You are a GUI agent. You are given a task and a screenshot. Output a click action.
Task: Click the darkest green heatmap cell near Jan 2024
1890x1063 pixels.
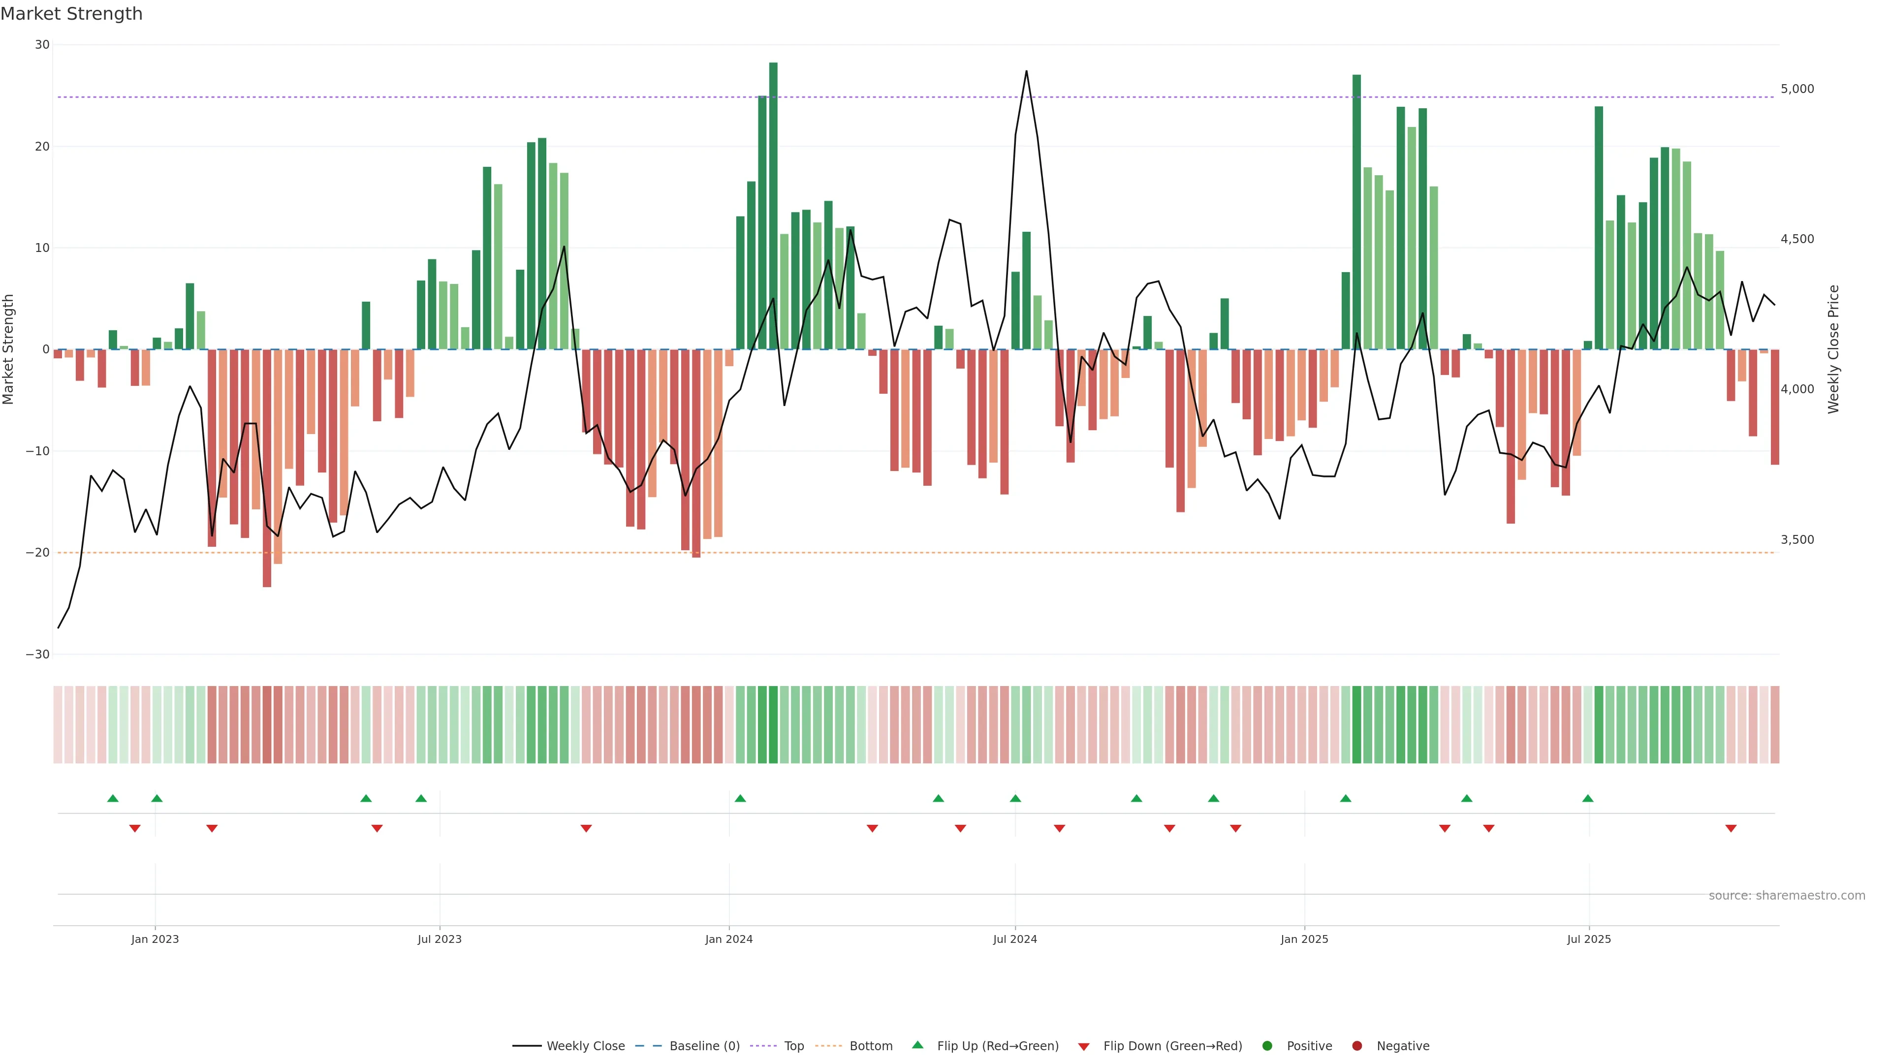pos(773,724)
